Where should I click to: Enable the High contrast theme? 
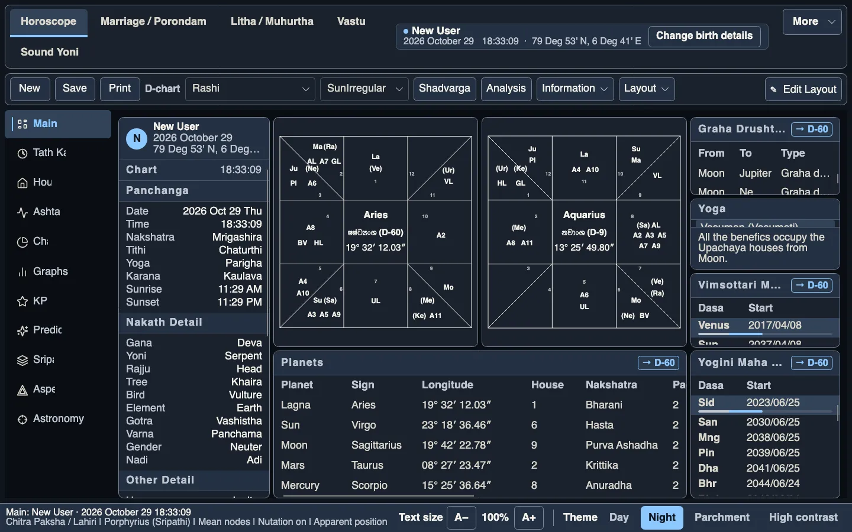tap(803, 517)
